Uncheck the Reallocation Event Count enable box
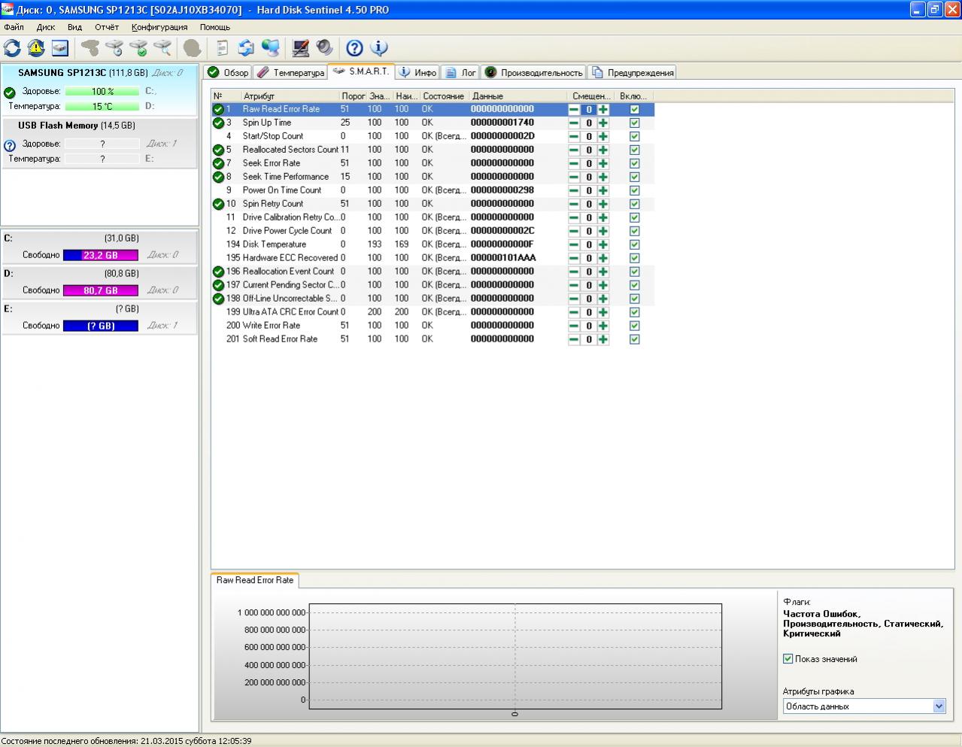Viewport: 962px width, 747px height. (x=634, y=272)
